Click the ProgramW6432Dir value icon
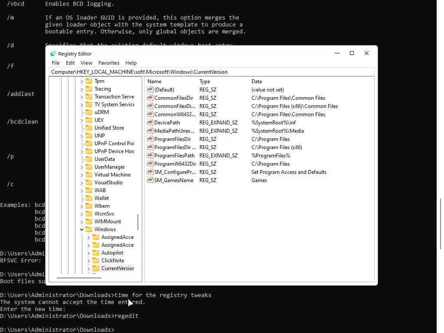The image size is (444, 333). click(150, 163)
